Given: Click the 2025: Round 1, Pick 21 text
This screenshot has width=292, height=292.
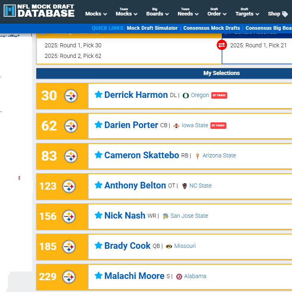Looking at the screenshot, I should tap(258, 45).
